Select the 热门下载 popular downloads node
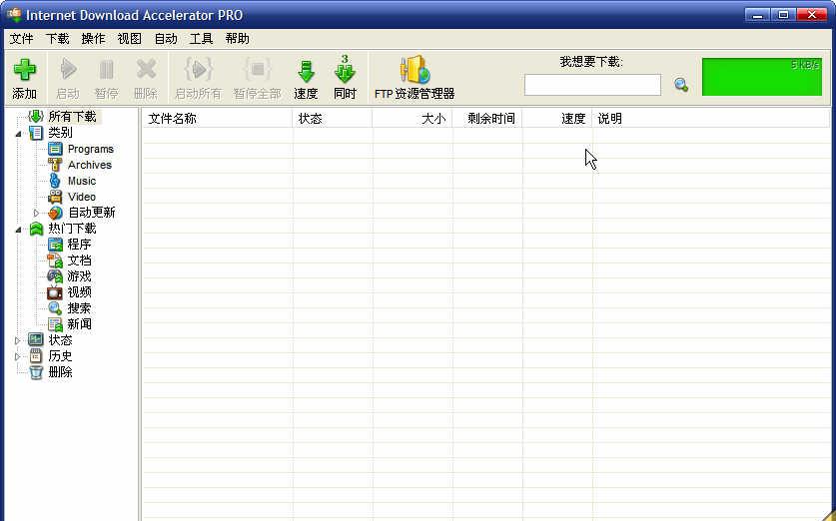The height and width of the screenshot is (521, 836). tap(72, 229)
